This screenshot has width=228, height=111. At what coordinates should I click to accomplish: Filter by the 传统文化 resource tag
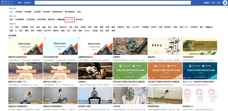[63, 27]
